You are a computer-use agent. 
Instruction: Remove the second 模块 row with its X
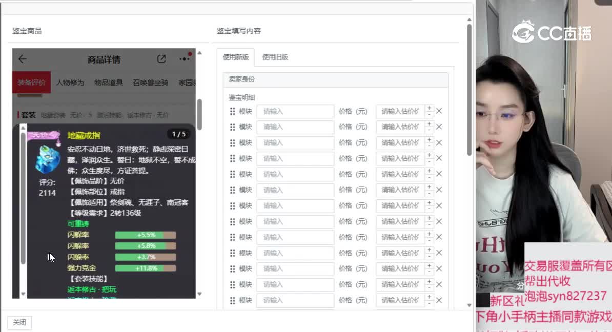(x=439, y=127)
